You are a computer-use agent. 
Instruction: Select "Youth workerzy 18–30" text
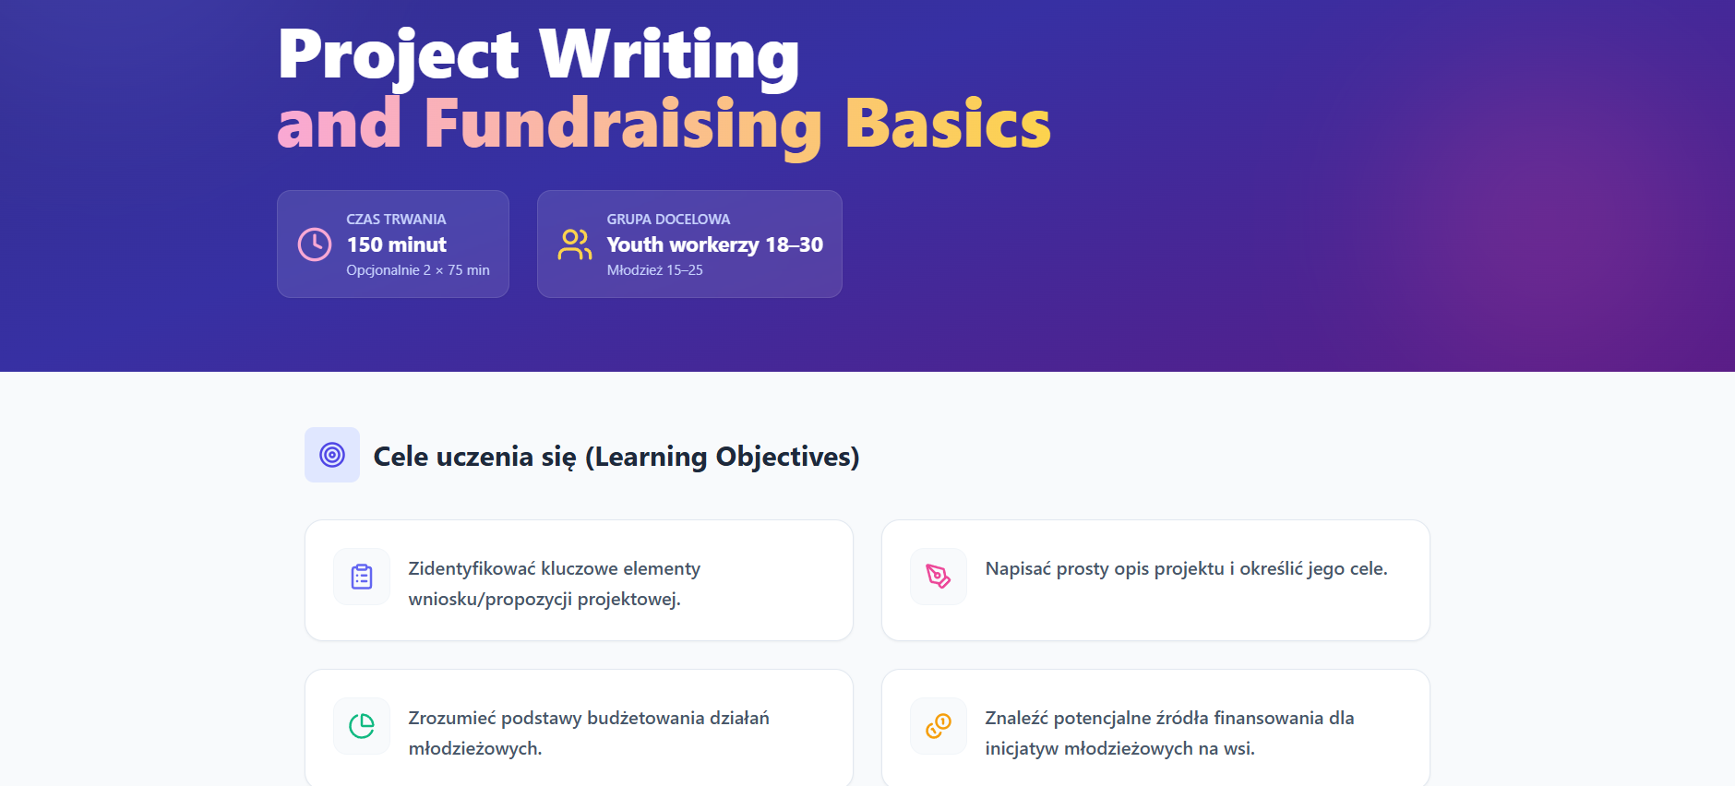pos(714,244)
